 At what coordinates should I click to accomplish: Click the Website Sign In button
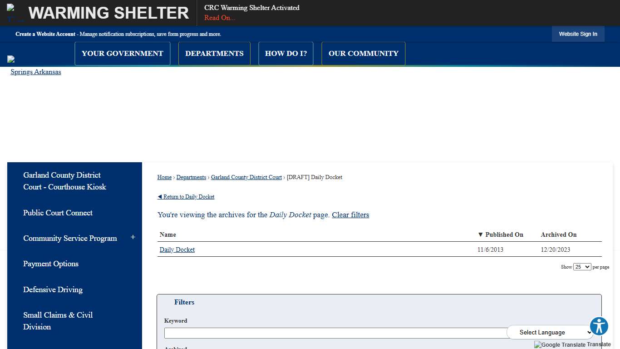(578, 34)
